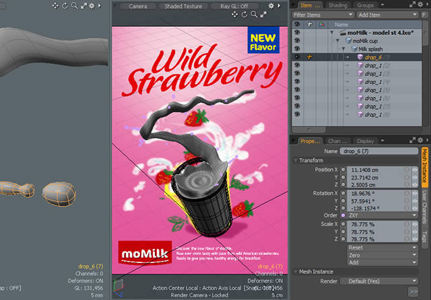Click the rotate view icon in left viewport
Screen dimensions: 431x300
pos(65,6)
